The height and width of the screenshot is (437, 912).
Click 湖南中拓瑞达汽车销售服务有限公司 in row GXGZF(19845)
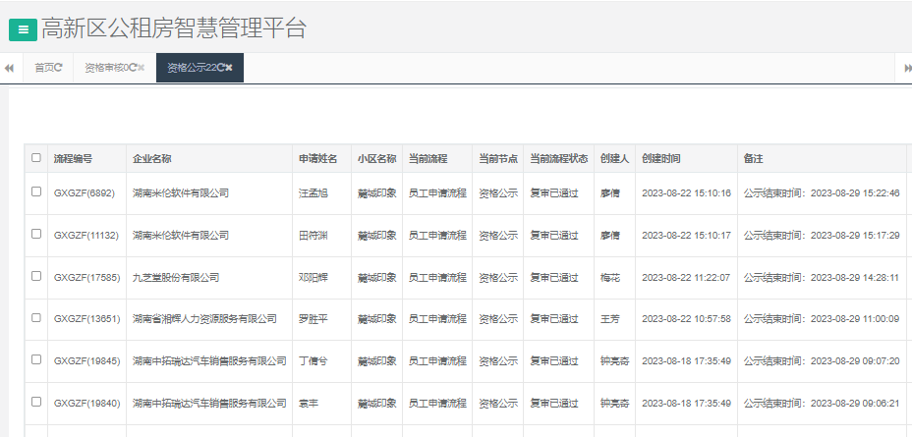click(x=209, y=360)
